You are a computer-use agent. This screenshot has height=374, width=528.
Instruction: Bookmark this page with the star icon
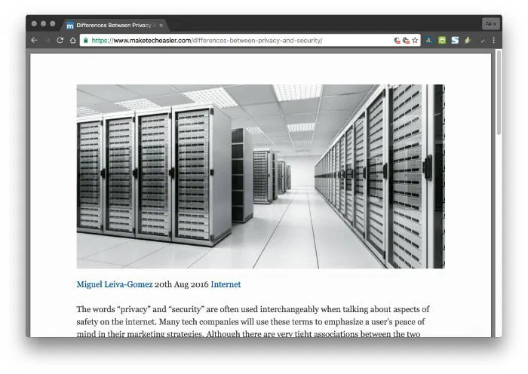(x=415, y=40)
